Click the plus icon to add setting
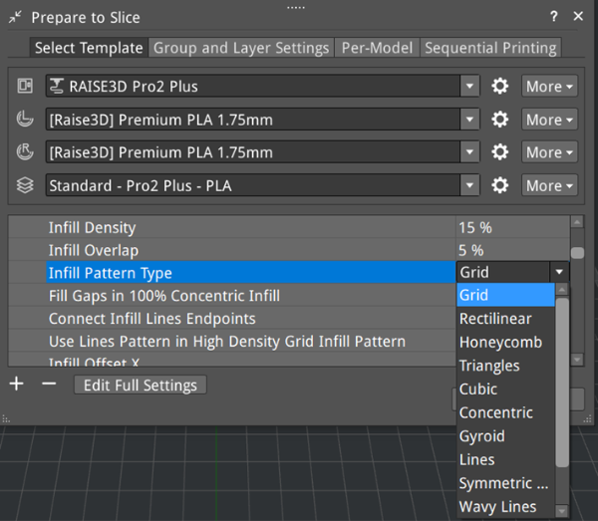Screen dimensions: 598x521 tap(17, 385)
